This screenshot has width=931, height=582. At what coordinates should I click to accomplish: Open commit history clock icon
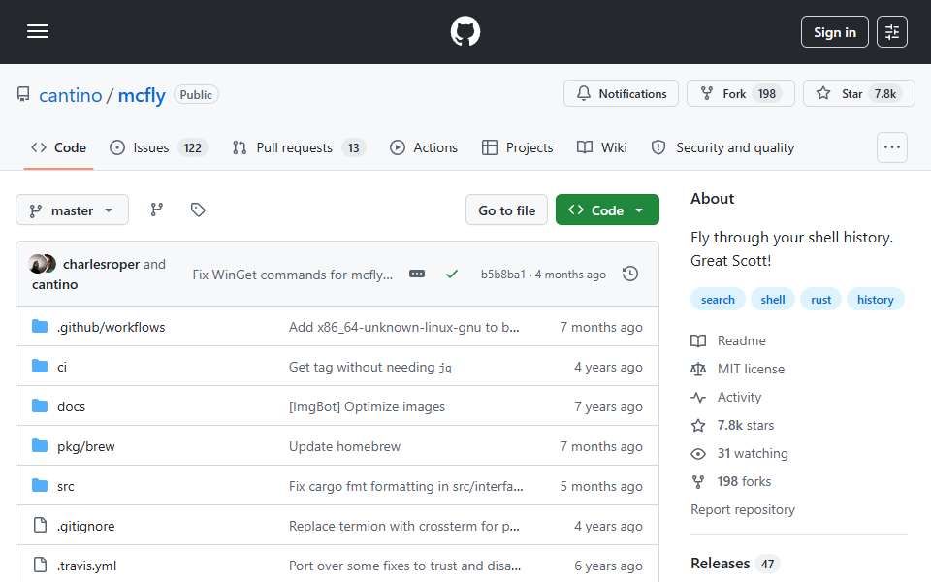[630, 274]
